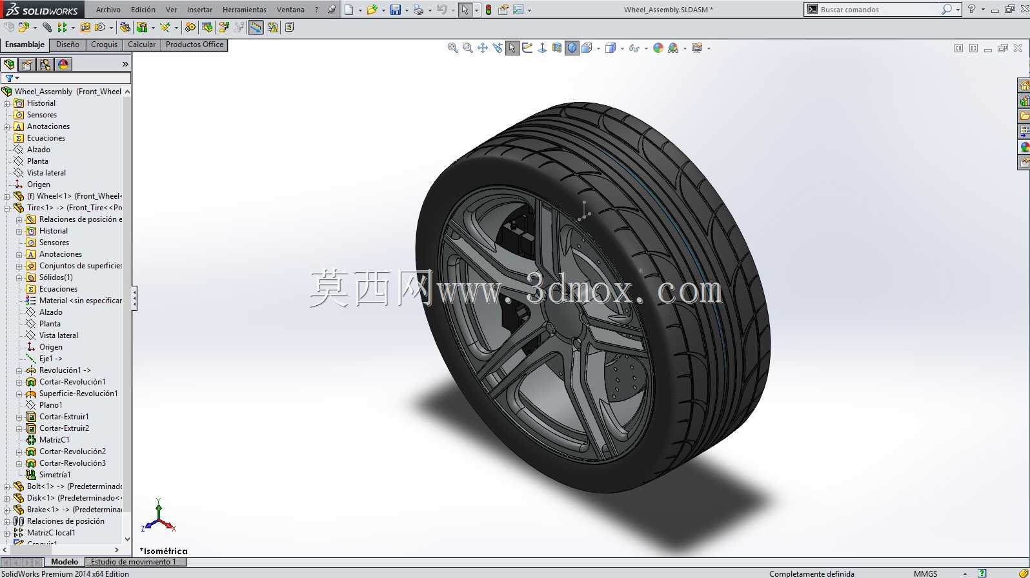
Task: Open the Design Library task pane icon
Action: [1024, 101]
